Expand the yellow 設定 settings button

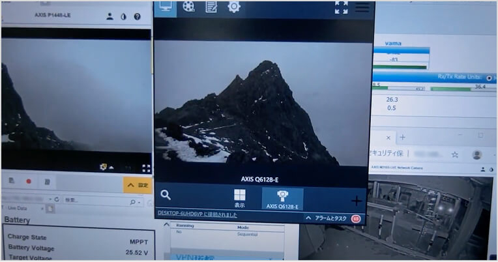tap(138, 185)
